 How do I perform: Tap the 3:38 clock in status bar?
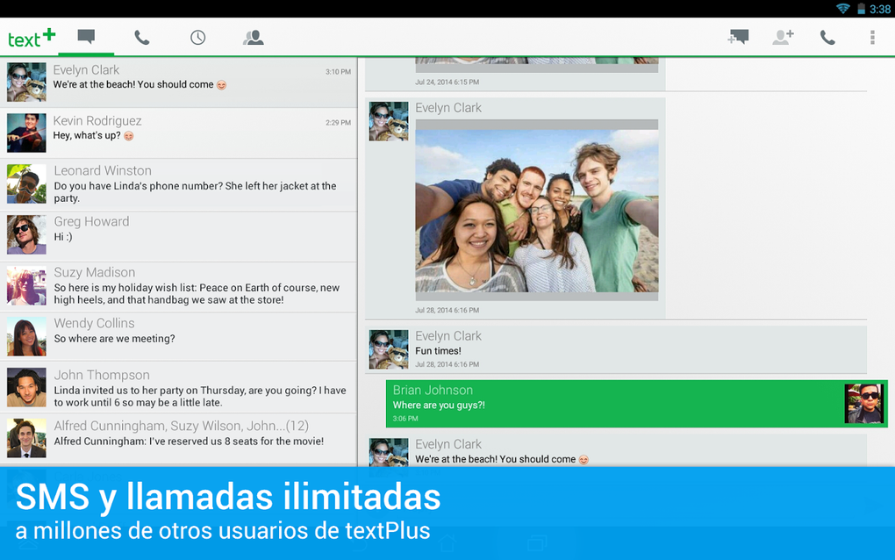(x=879, y=9)
